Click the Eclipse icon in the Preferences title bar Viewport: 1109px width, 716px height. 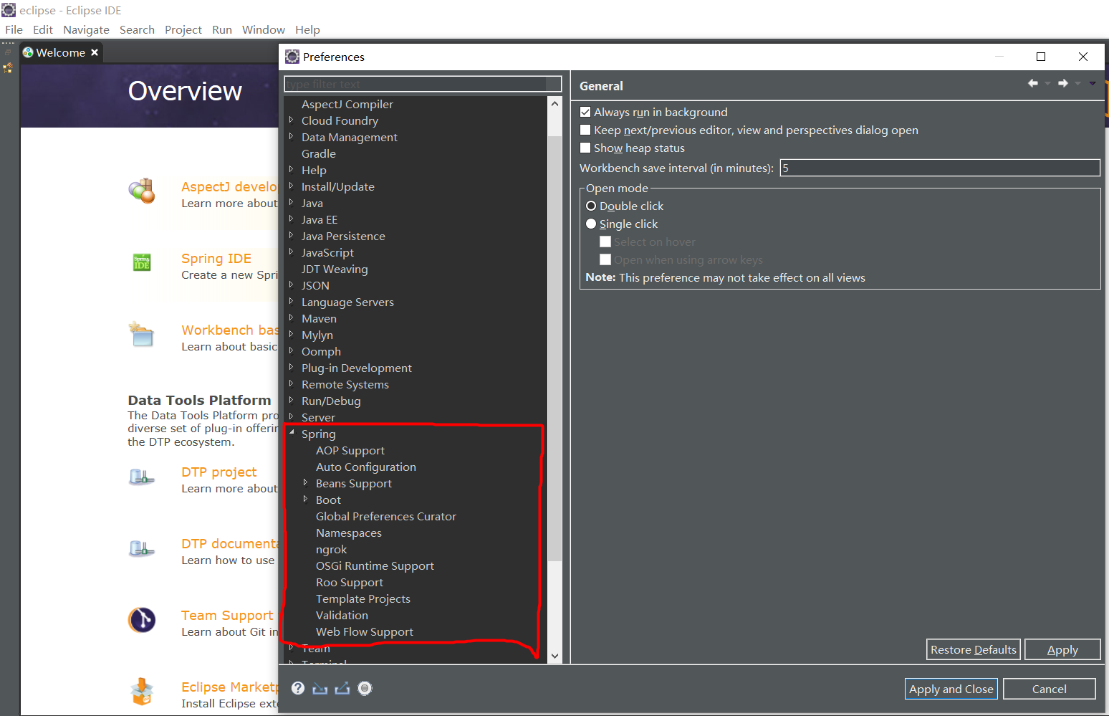[x=292, y=56]
